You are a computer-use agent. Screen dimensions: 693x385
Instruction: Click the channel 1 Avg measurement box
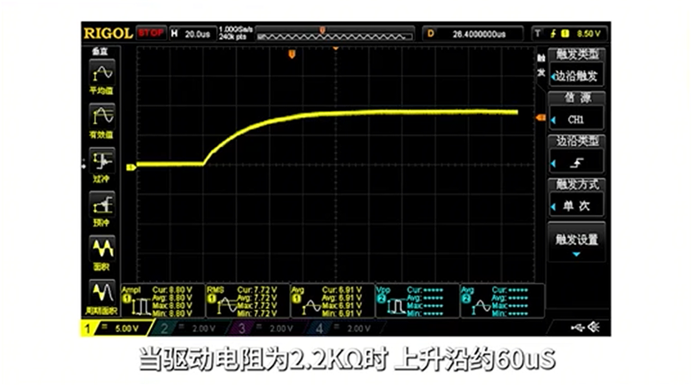click(333, 301)
